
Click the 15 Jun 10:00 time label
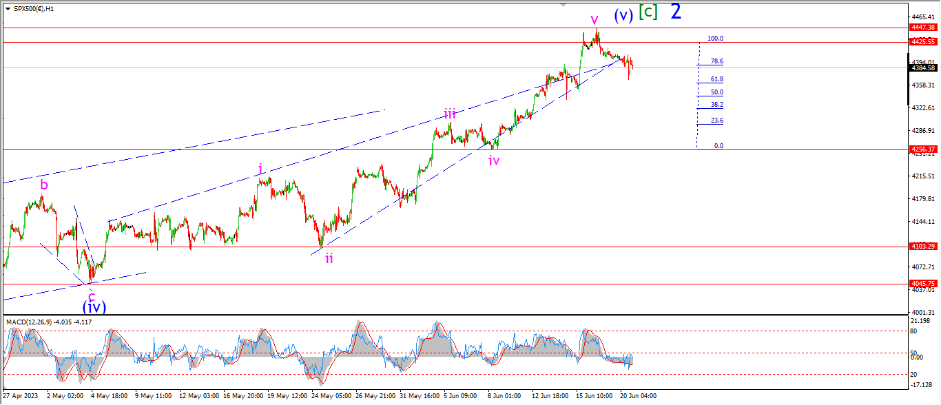coord(593,397)
